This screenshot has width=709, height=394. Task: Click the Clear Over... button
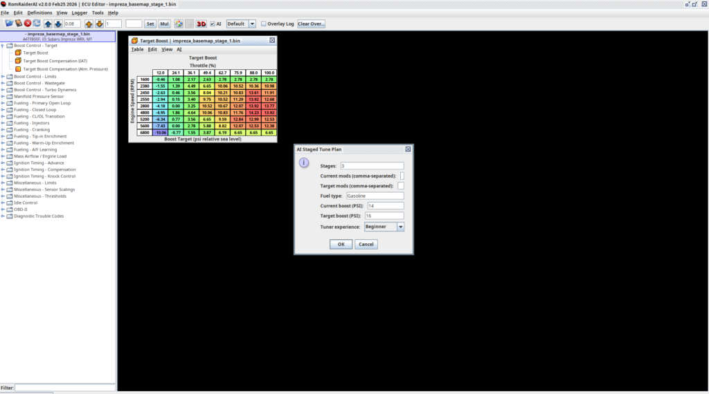point(311,24)
